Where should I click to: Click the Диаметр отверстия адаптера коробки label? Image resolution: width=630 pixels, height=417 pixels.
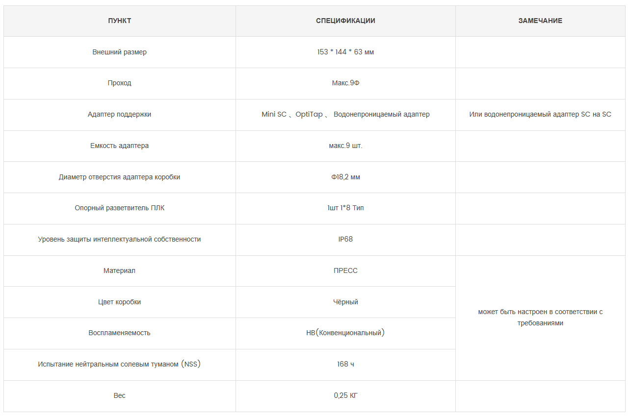click(120, 177)
